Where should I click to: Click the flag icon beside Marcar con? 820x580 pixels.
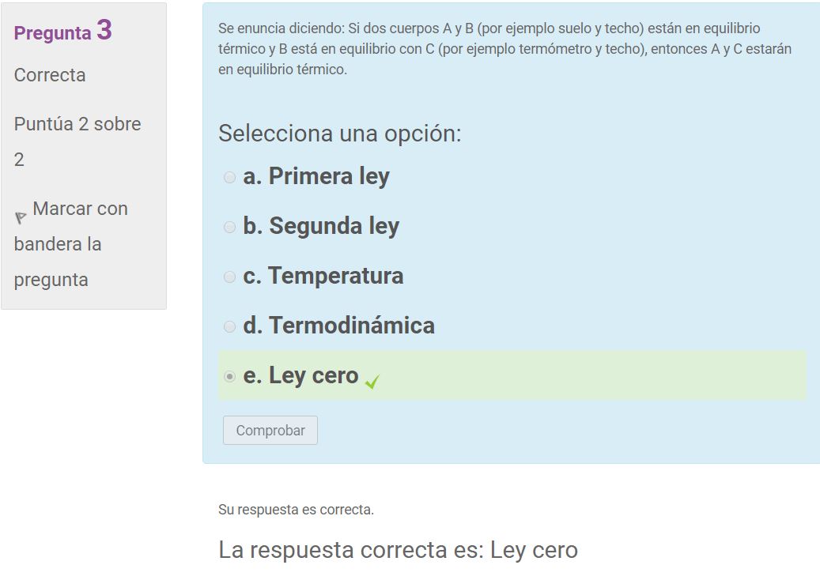click(x=21, y=217)
